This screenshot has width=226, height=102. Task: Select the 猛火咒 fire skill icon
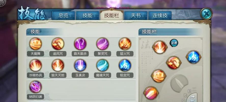point(125,44)
